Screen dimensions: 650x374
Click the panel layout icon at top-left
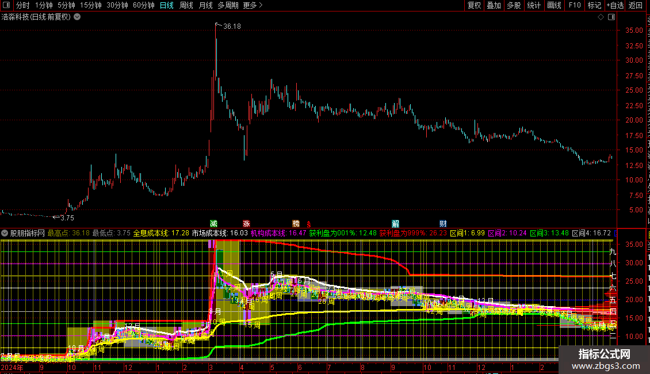[x=6, y=5]
